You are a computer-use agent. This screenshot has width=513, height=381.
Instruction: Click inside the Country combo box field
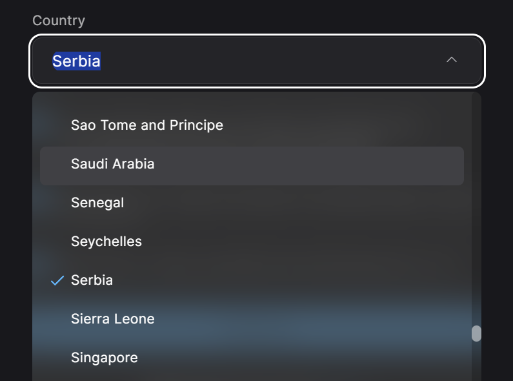tap(258, 61)
